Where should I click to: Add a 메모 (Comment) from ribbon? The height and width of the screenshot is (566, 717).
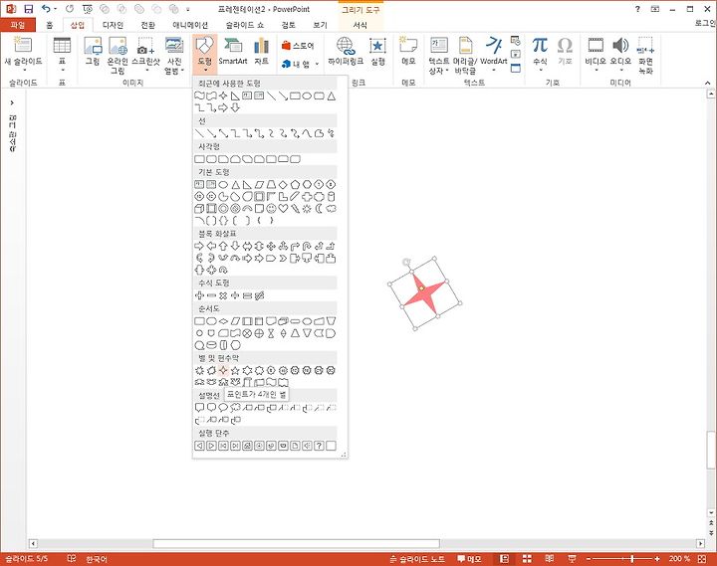tap(408, 51)
